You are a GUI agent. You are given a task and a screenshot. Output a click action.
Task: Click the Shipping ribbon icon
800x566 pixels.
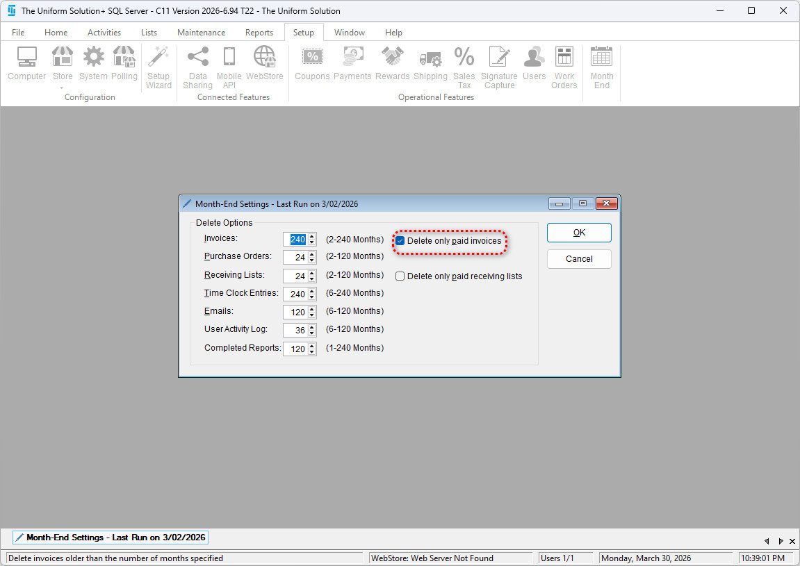430,66
